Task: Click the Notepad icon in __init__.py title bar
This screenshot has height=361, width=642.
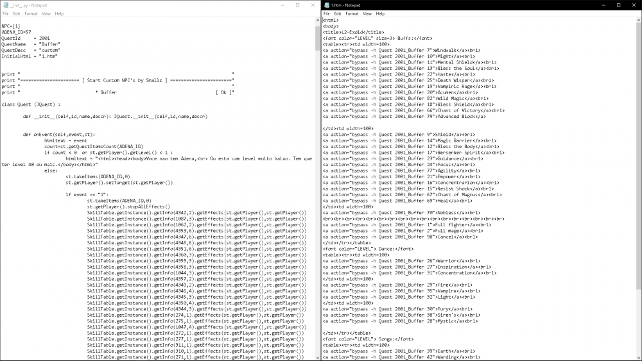Action: pyautogui.click(x=4, y=4)
